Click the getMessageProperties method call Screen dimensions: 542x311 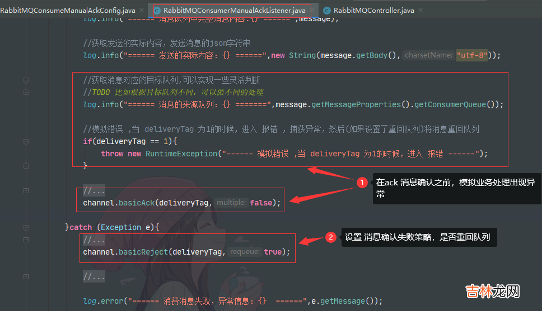point(356,104)
